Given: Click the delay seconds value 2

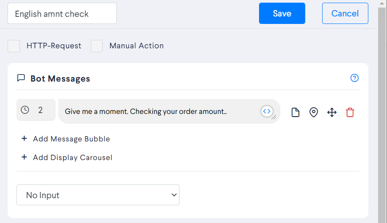Looking at the screenshot, I should coord(40,110).
